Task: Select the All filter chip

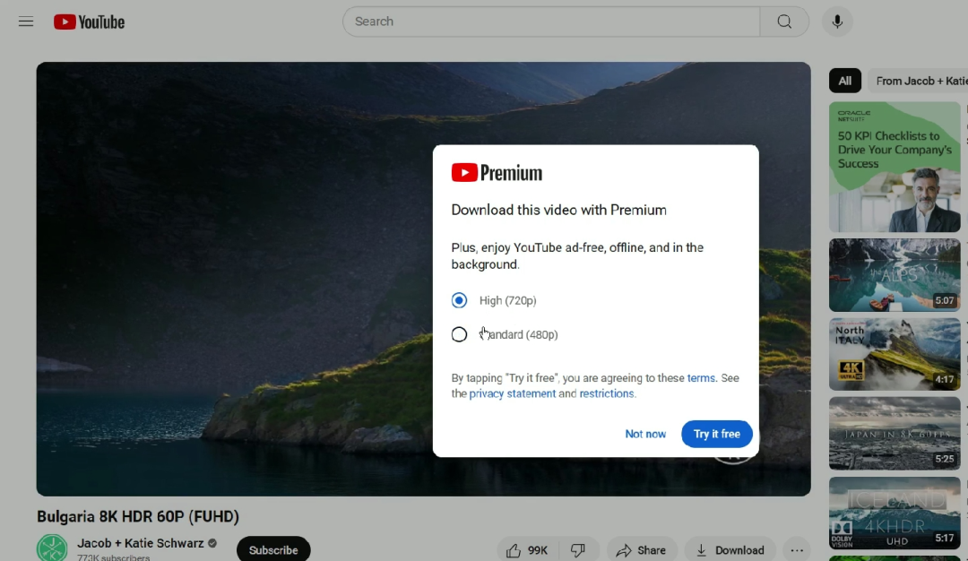Action: tap(844, 81)
